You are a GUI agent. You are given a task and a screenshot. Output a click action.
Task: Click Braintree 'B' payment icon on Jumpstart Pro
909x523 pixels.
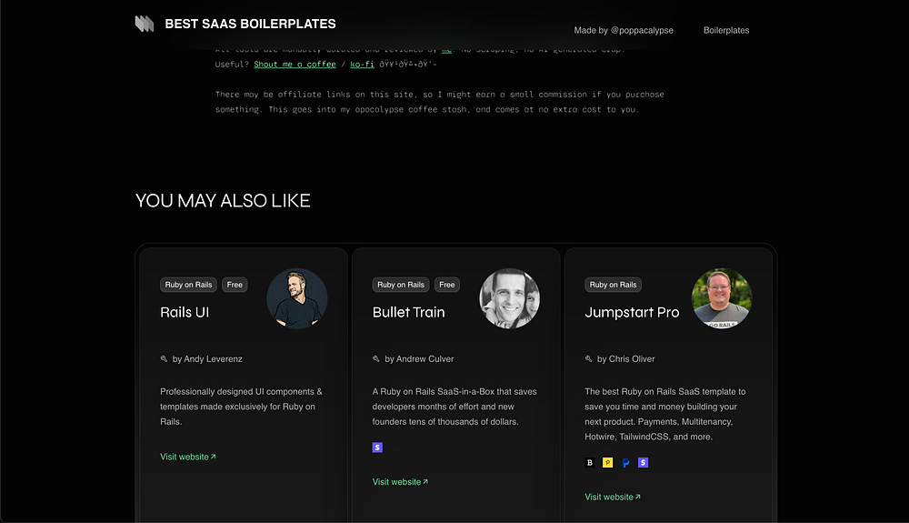(x=590, y=463)
